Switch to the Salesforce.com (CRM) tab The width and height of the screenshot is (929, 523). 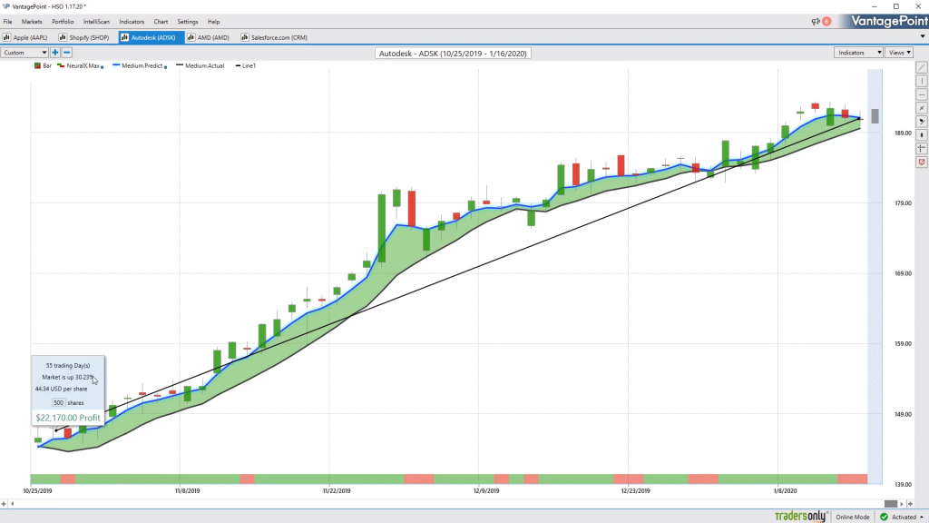click(x=274, y=37)
